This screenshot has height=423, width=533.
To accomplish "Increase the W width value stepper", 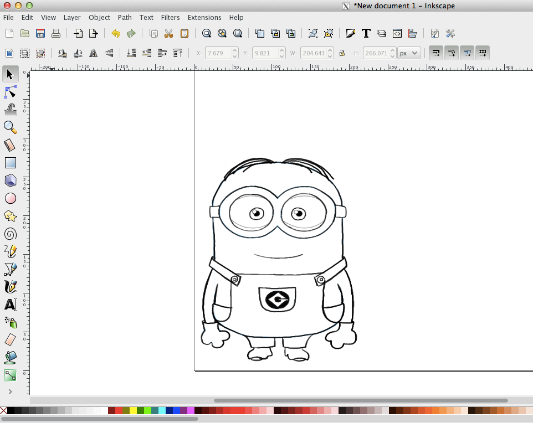I will 330,50.
